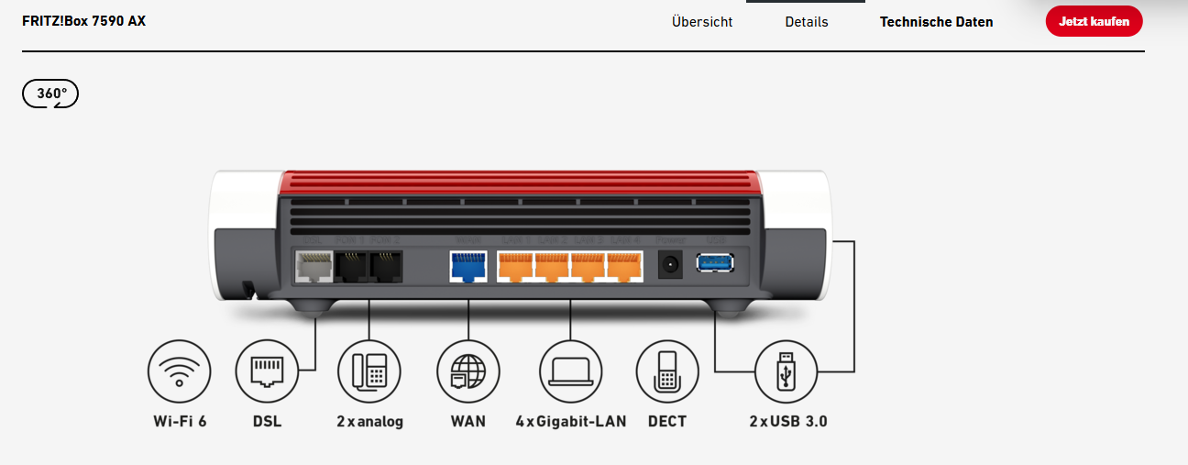Click the FRITZ!Box 7590 AX title
The image size is (1188, 465).
click(x=83, y=20)
